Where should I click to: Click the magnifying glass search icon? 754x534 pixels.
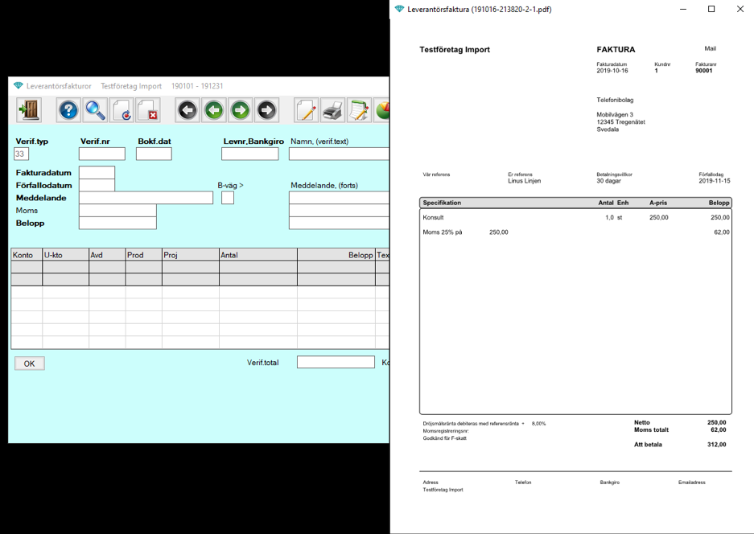tap(95, 109)
